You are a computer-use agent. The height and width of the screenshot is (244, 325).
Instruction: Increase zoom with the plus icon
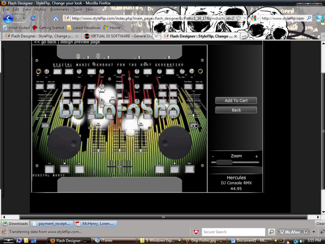pos(257,156)
